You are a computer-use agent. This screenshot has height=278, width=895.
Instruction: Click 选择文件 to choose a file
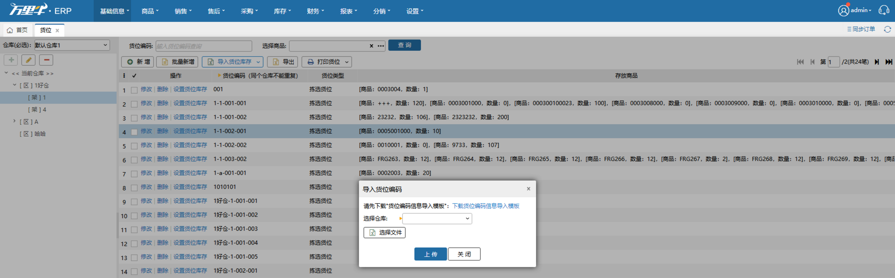[385, 232]
